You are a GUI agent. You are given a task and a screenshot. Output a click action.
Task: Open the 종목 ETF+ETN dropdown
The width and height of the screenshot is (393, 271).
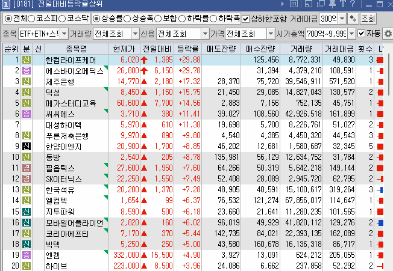pos(64,34)
